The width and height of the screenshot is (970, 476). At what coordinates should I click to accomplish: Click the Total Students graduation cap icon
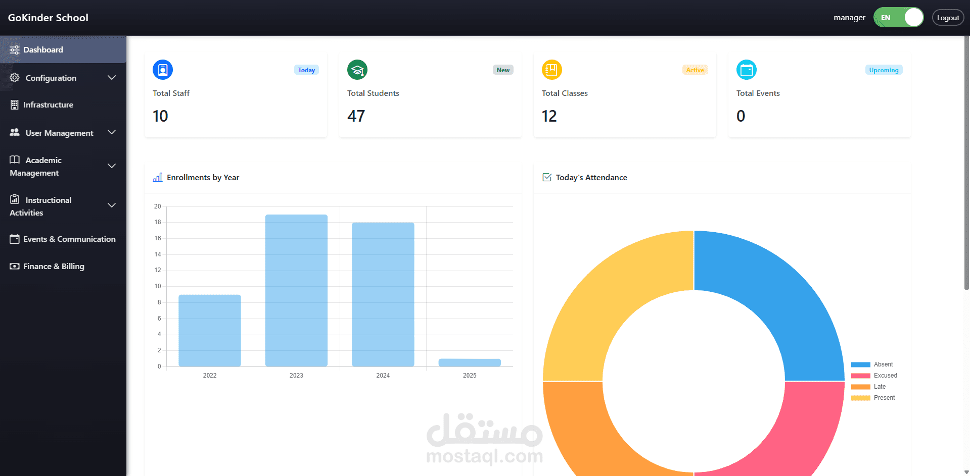pos(357,70)
